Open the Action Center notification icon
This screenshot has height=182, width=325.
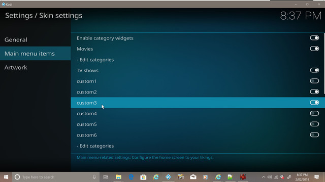point(316,177)
